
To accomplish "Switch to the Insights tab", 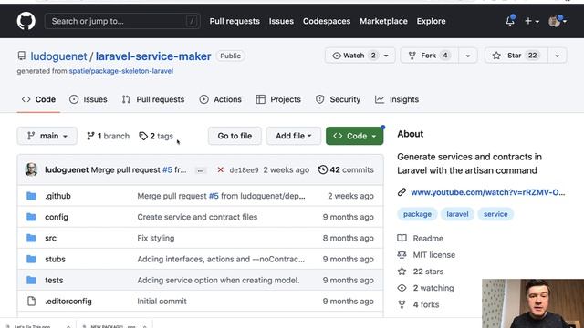I will [x=397, y=99].
